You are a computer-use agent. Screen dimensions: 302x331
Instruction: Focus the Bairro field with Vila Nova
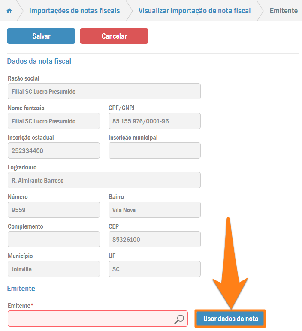click(x=154, y=210)
